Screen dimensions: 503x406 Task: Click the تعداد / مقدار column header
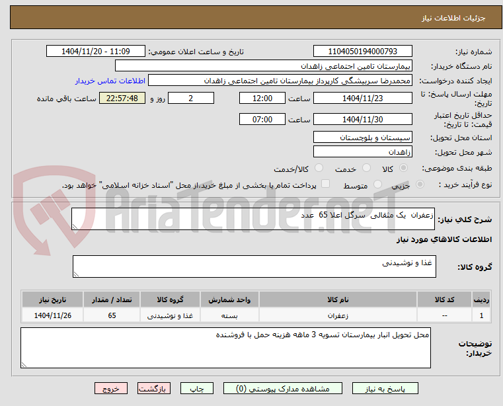pyautogui.click(x=112, y=300)
